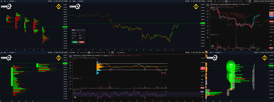Switch bottom-middle chart to 30m timeframe
Screen dimensions: 274x102
click(92, 52)
